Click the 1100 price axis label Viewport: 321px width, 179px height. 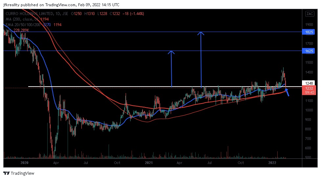[x=309, y=101]
